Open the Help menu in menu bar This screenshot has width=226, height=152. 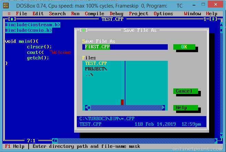212,13
